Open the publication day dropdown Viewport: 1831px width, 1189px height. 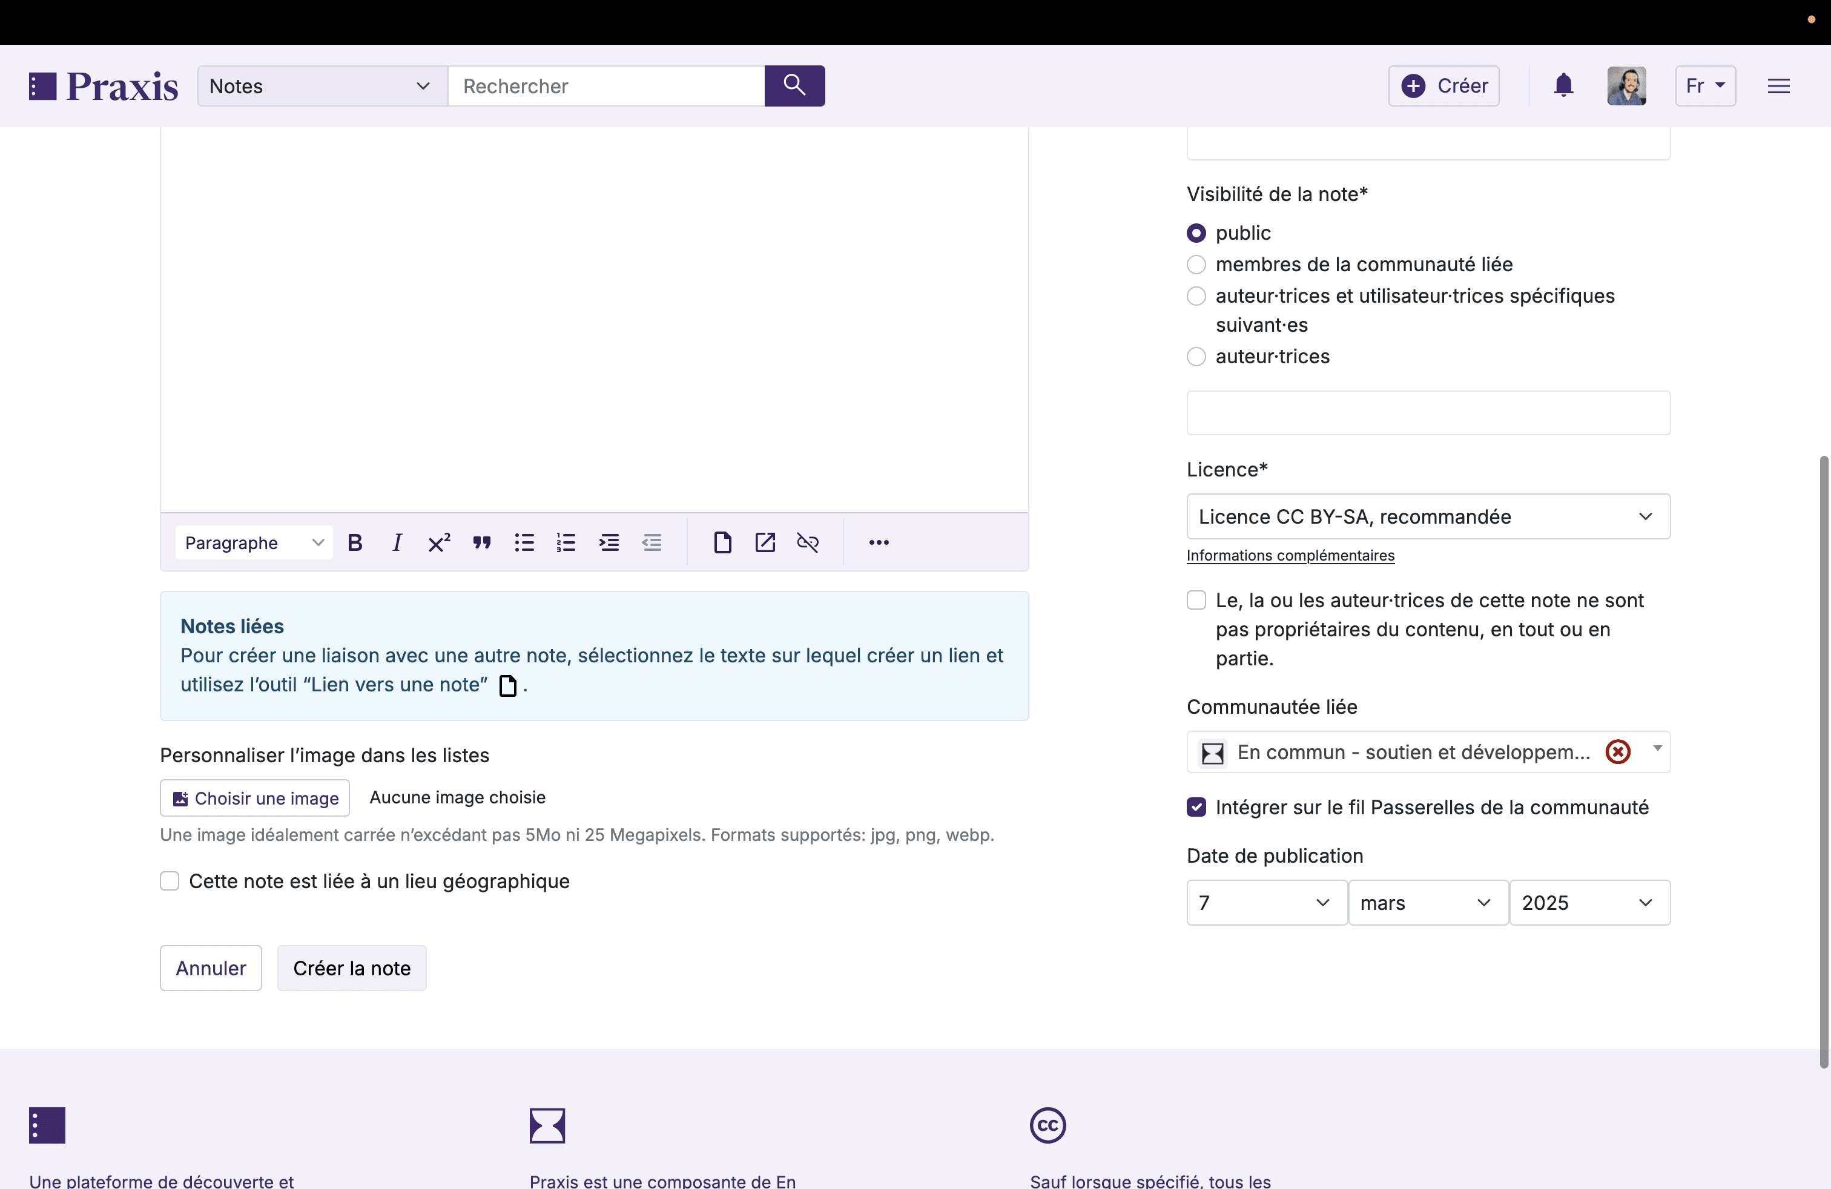tap(1266, 902)
